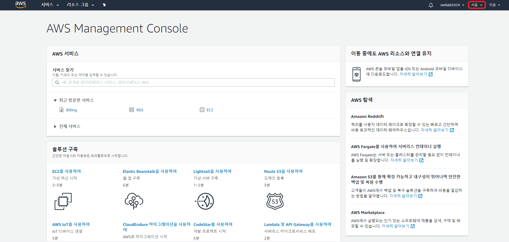Click the AWS Management Console title

point(117,28)
